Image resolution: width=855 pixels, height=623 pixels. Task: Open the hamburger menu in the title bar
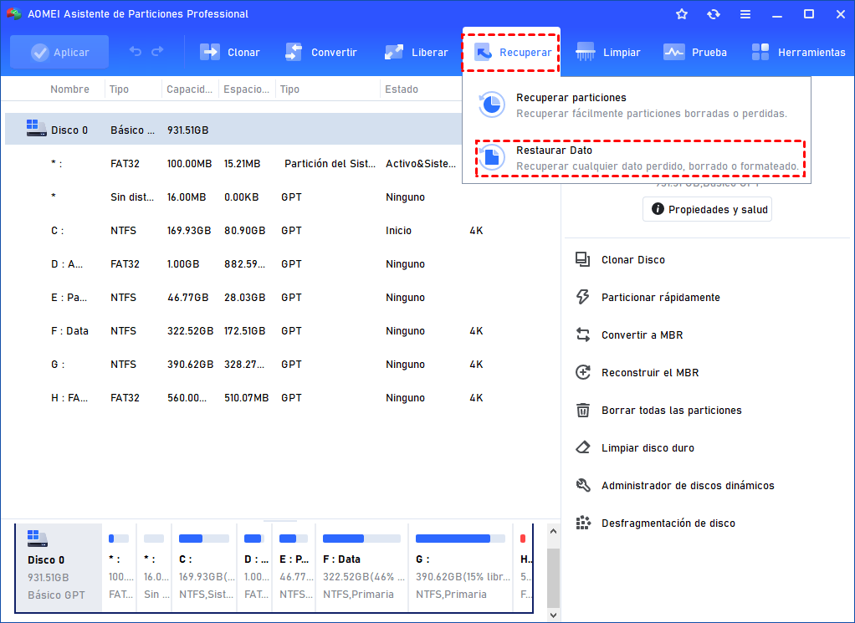click(x=745, y=13)
